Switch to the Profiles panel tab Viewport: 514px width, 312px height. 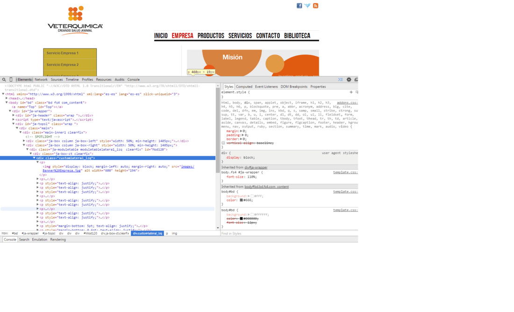point(87,79)
